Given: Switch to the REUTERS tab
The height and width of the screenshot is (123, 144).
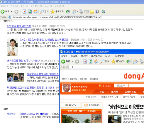Looking at the screenshot, I should pos(92,105).
